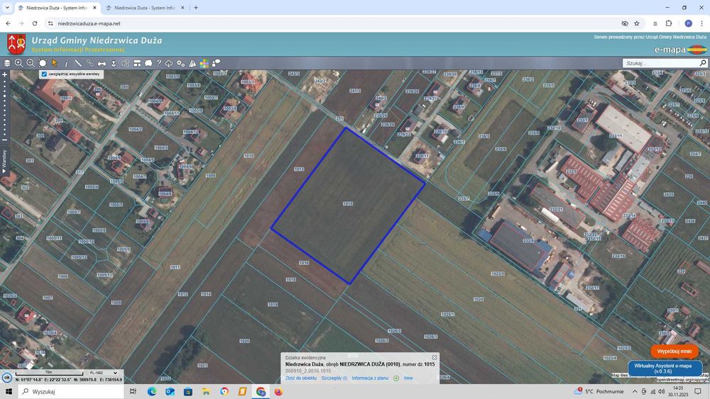Image resolution: width=710 pixels, height=399 pixels.
Task: Click the tracking protection eye icon
Action: 624,23
